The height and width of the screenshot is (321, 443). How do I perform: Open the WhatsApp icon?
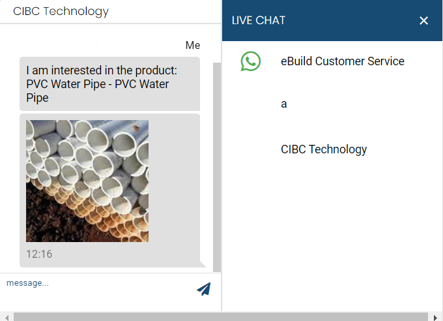point(250,61)
